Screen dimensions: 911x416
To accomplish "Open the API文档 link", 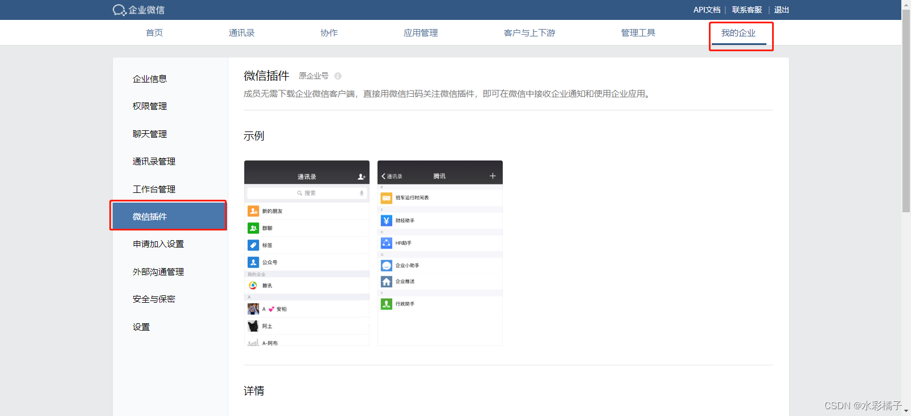I will (x=707, y=10).
